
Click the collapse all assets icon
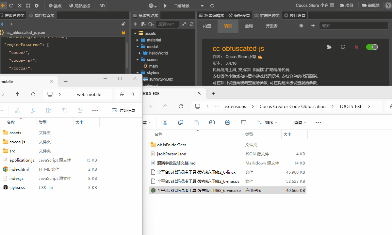(185, 24)
